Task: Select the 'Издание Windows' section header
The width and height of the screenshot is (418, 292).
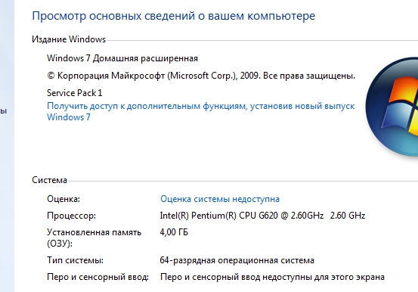Action: (69, 39)
